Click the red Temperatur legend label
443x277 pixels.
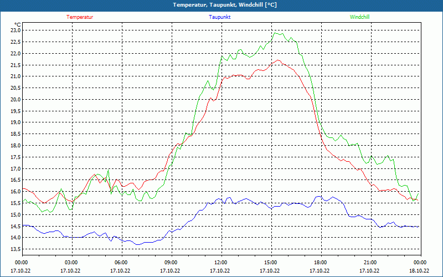click(80, 17)
